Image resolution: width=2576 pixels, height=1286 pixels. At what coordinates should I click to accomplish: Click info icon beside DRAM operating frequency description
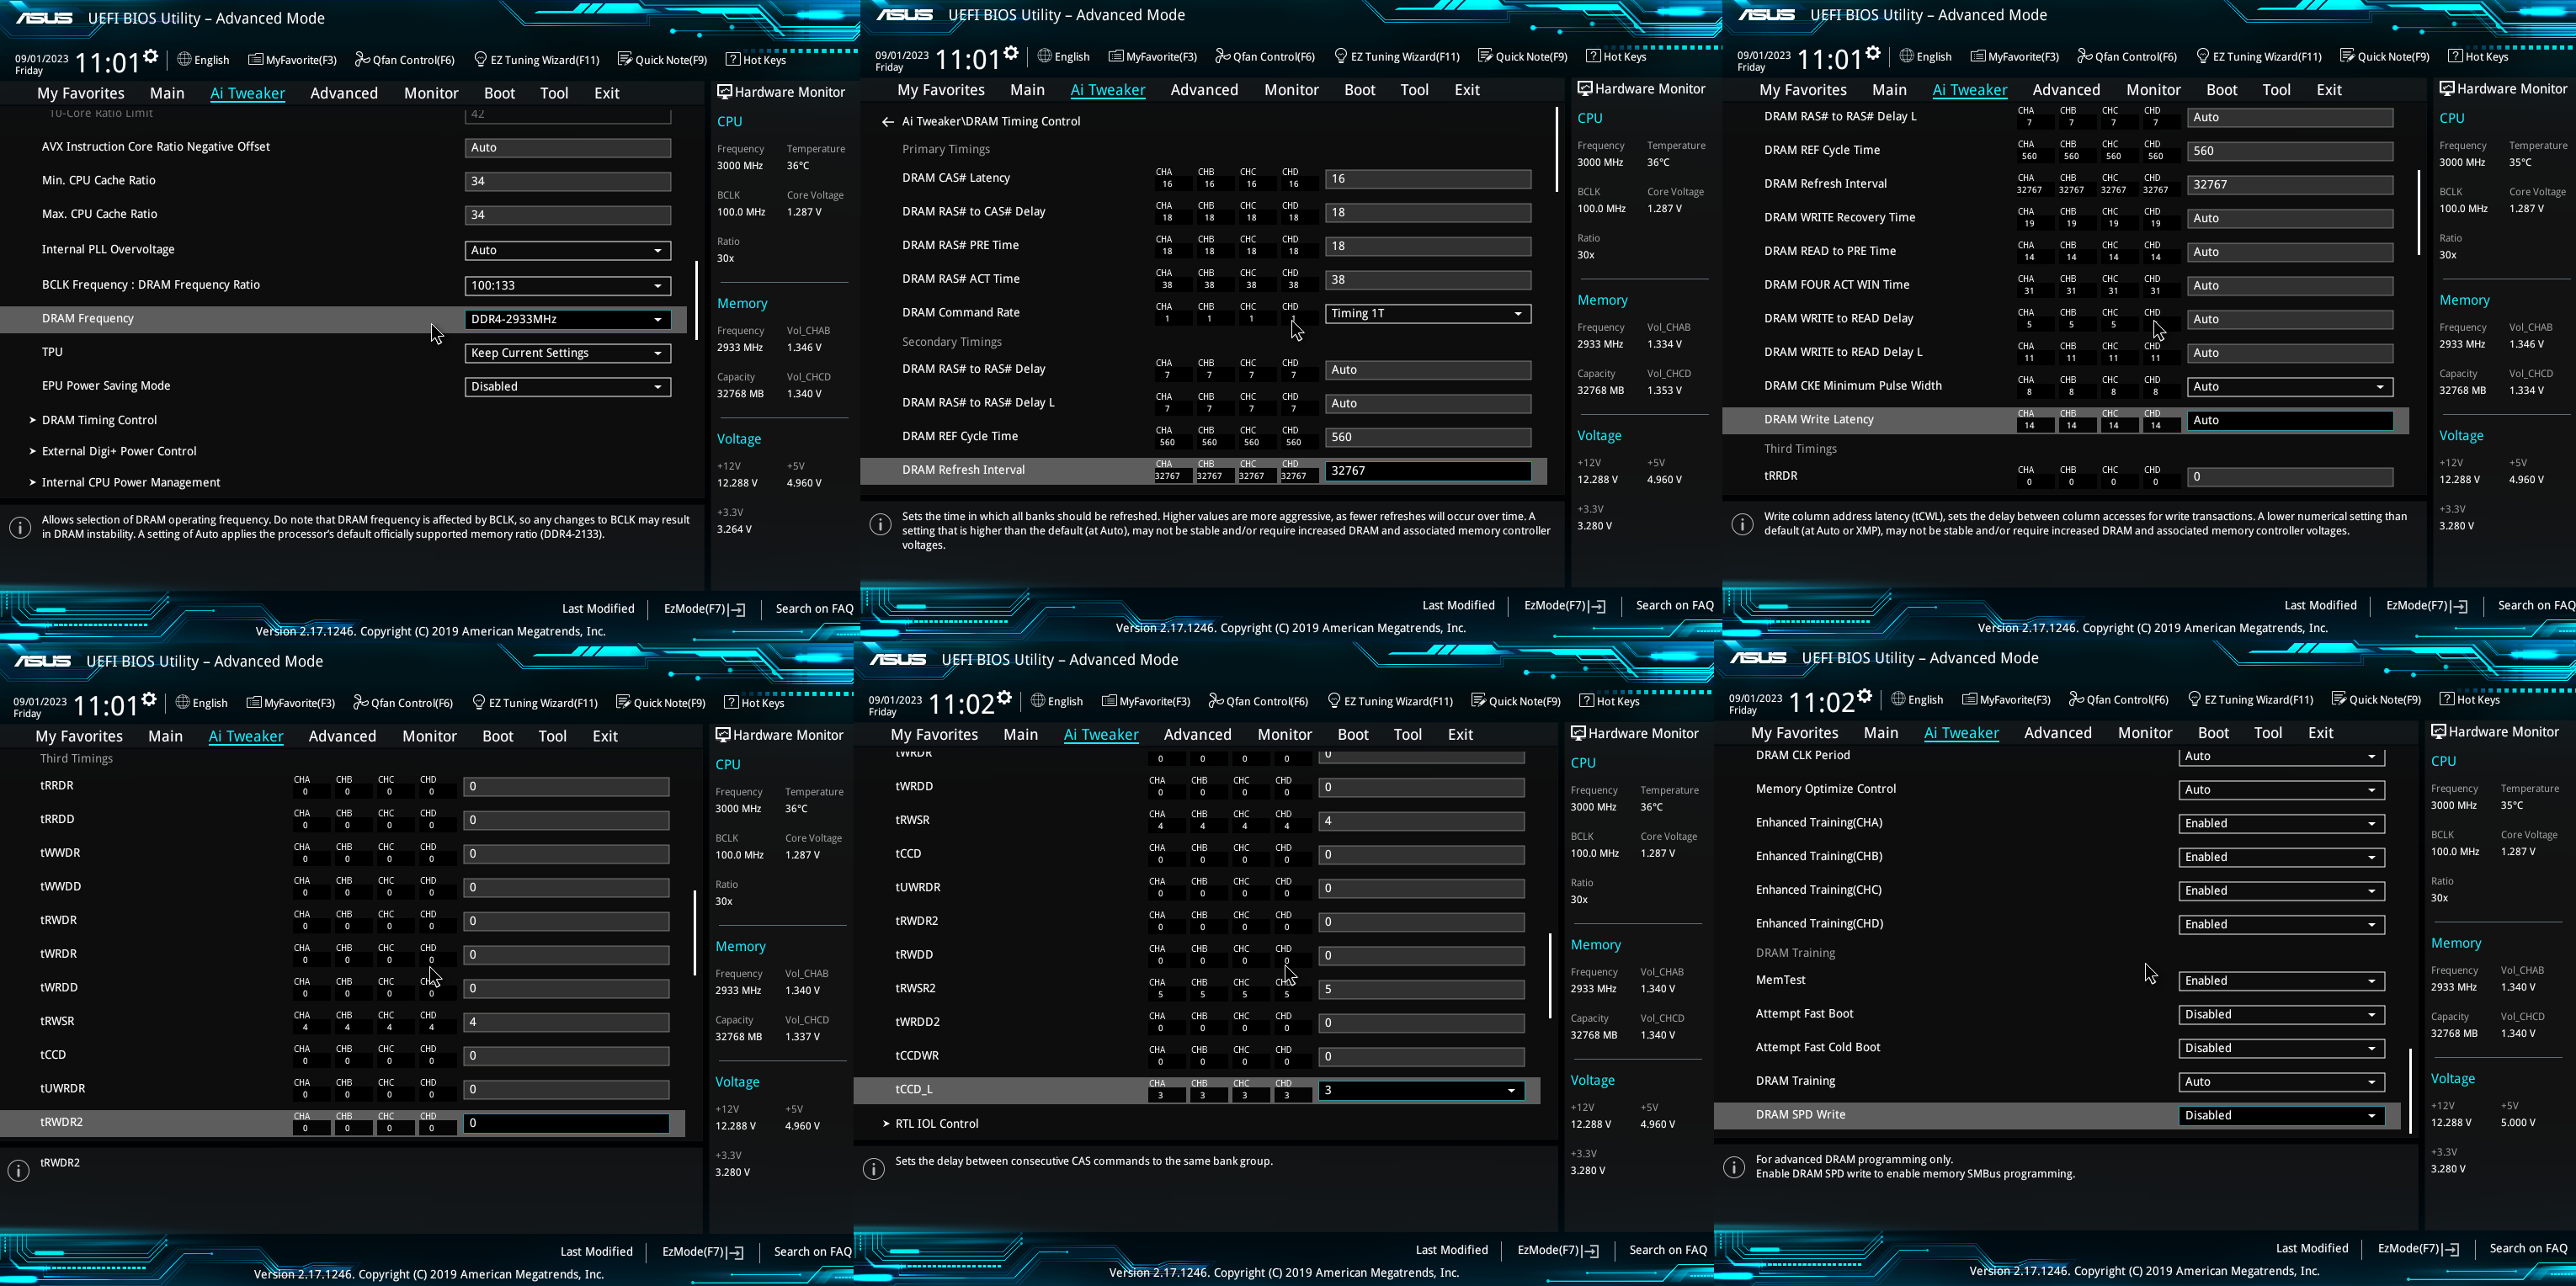pos(20,527)
